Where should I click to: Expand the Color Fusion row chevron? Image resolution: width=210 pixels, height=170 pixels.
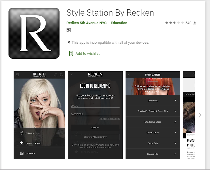click(x=175, y=133)
